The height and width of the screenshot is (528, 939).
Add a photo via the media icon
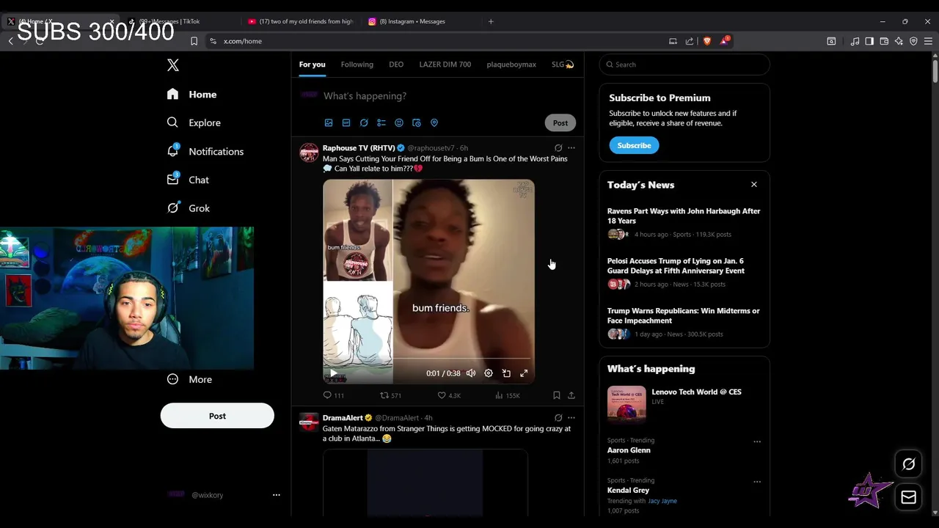329,123
